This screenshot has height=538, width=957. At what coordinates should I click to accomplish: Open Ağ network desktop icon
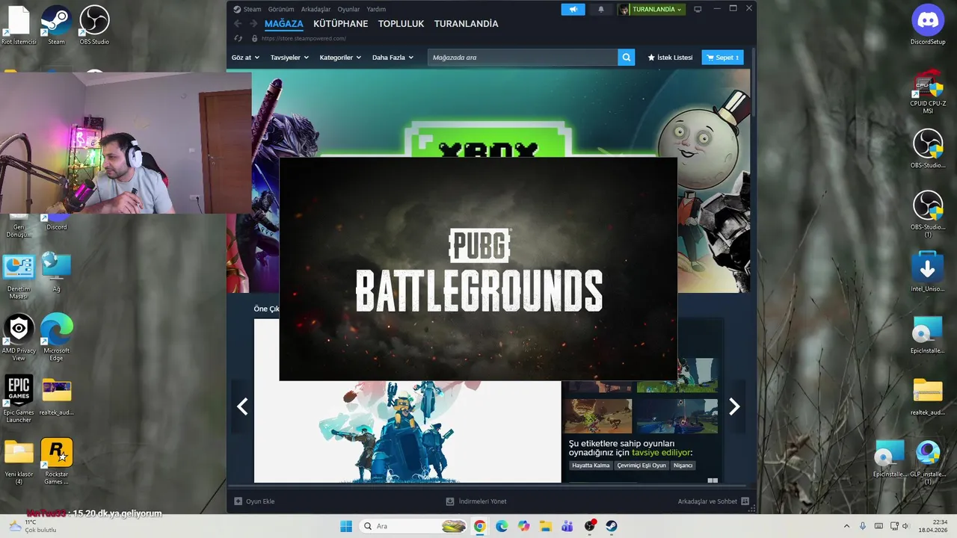pos(57,272)
